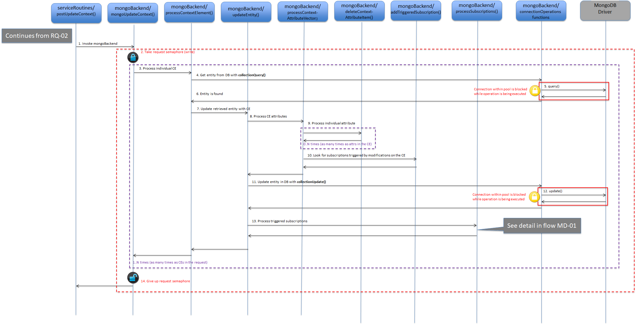636x325 pixels.
Task: Click the deleteContextAttributeItem() header box
Action: (359, 11)
